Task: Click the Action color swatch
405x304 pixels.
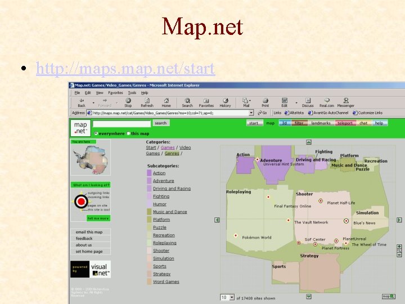Action: coord(149,173)
